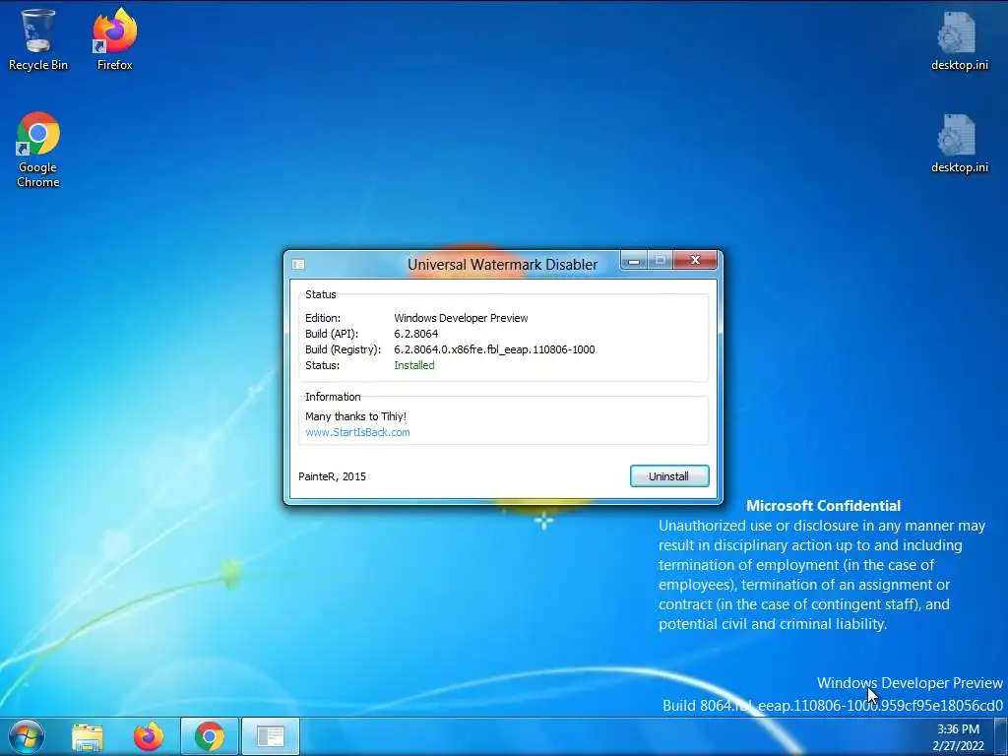Click the build value 6.2.8064

[x=416, y=334]
